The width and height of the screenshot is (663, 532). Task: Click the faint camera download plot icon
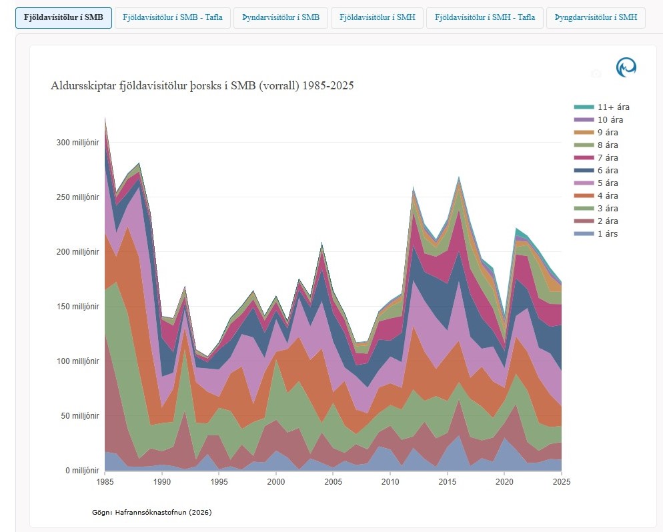(597, 73)
